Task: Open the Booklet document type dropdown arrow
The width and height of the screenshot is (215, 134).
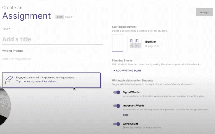Action: [x=162, y=44]
